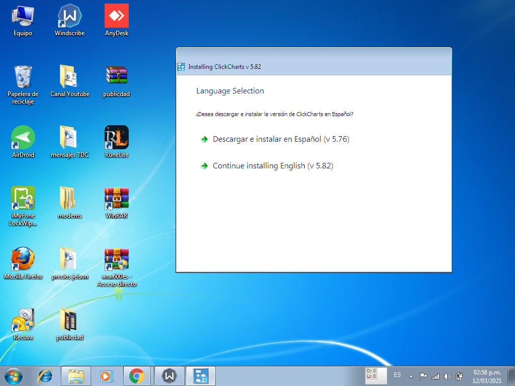Select the AirDroid shortcut
Image resolution: width=515 pixels, height=386 pixels.
pos(23,142)
